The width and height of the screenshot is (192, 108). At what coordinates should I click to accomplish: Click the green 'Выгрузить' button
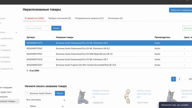pyautogui.click(x=187, y=28)
